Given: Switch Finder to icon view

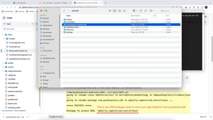Looking at the screenshot, I should click(110, 11).
